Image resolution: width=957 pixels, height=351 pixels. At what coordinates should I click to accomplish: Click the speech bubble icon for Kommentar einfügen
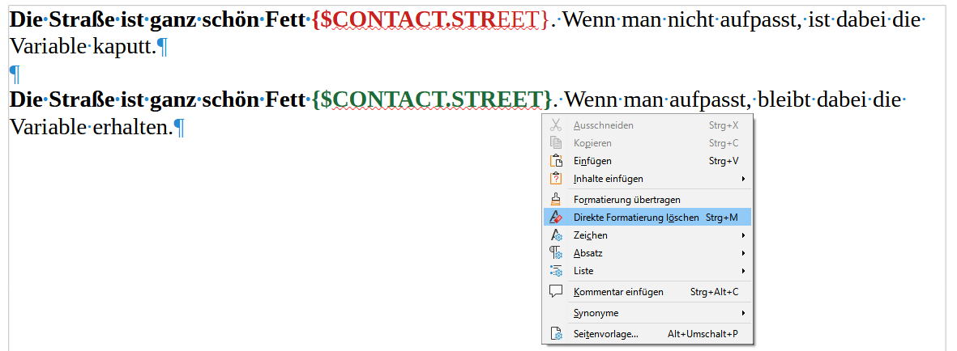tap(556, 292)
